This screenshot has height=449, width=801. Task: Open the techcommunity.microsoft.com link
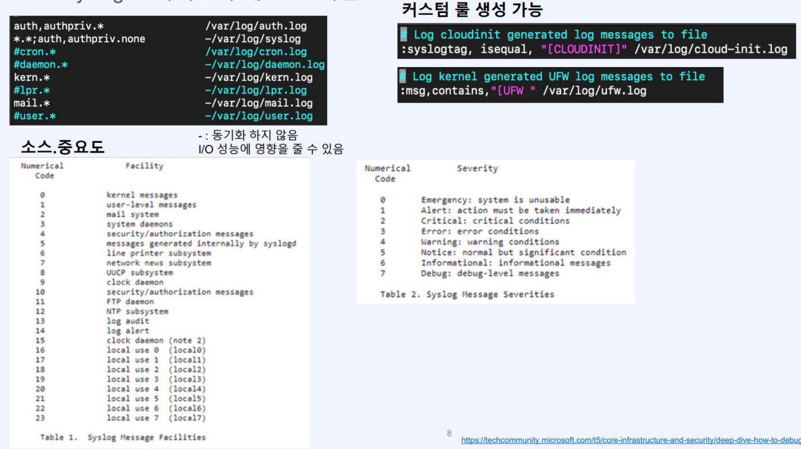pyautogui.click(x=631, y=440)
